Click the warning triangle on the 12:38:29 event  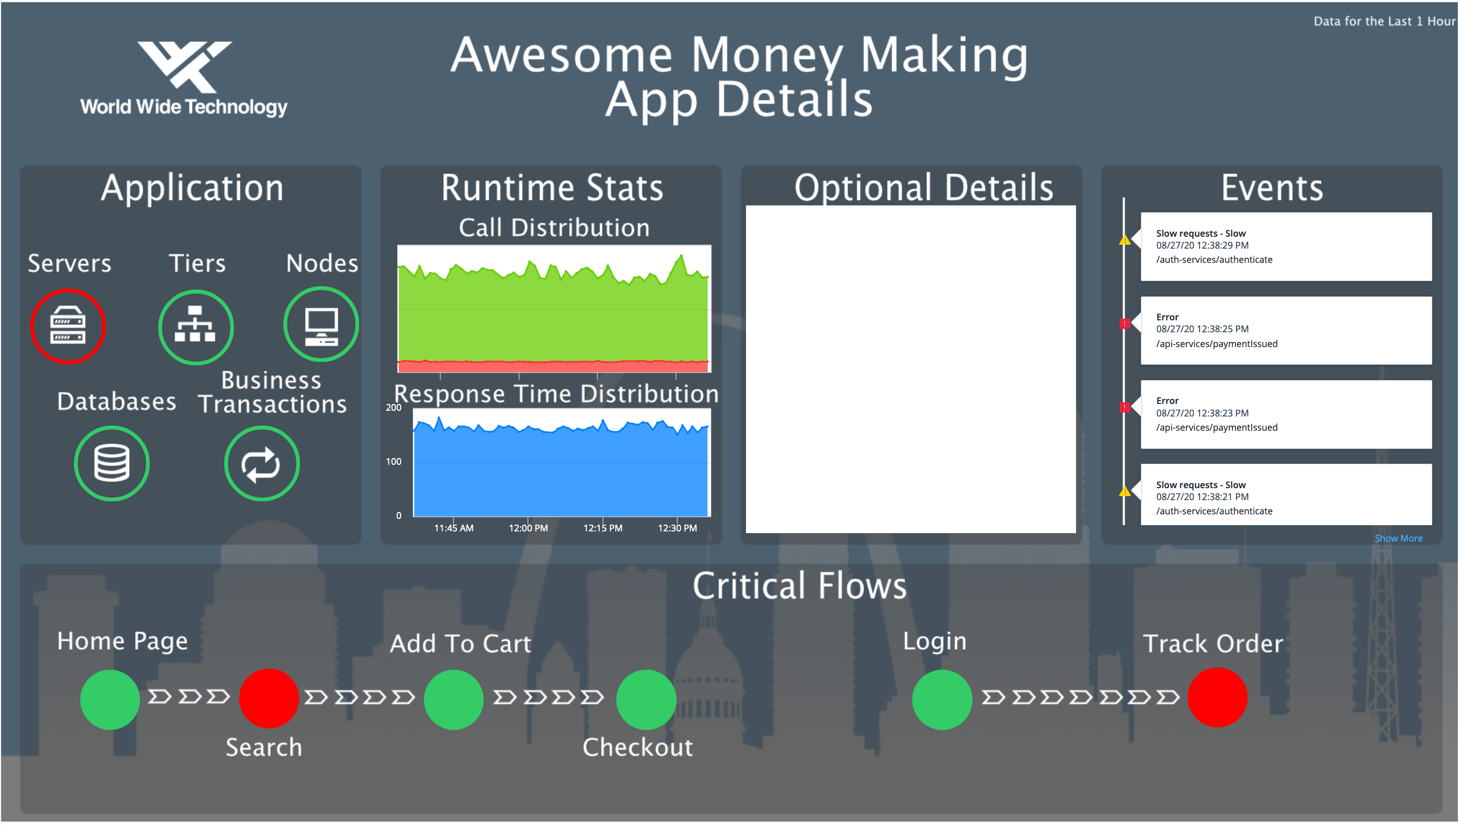pyautogui.click(x=1125, y=240)
